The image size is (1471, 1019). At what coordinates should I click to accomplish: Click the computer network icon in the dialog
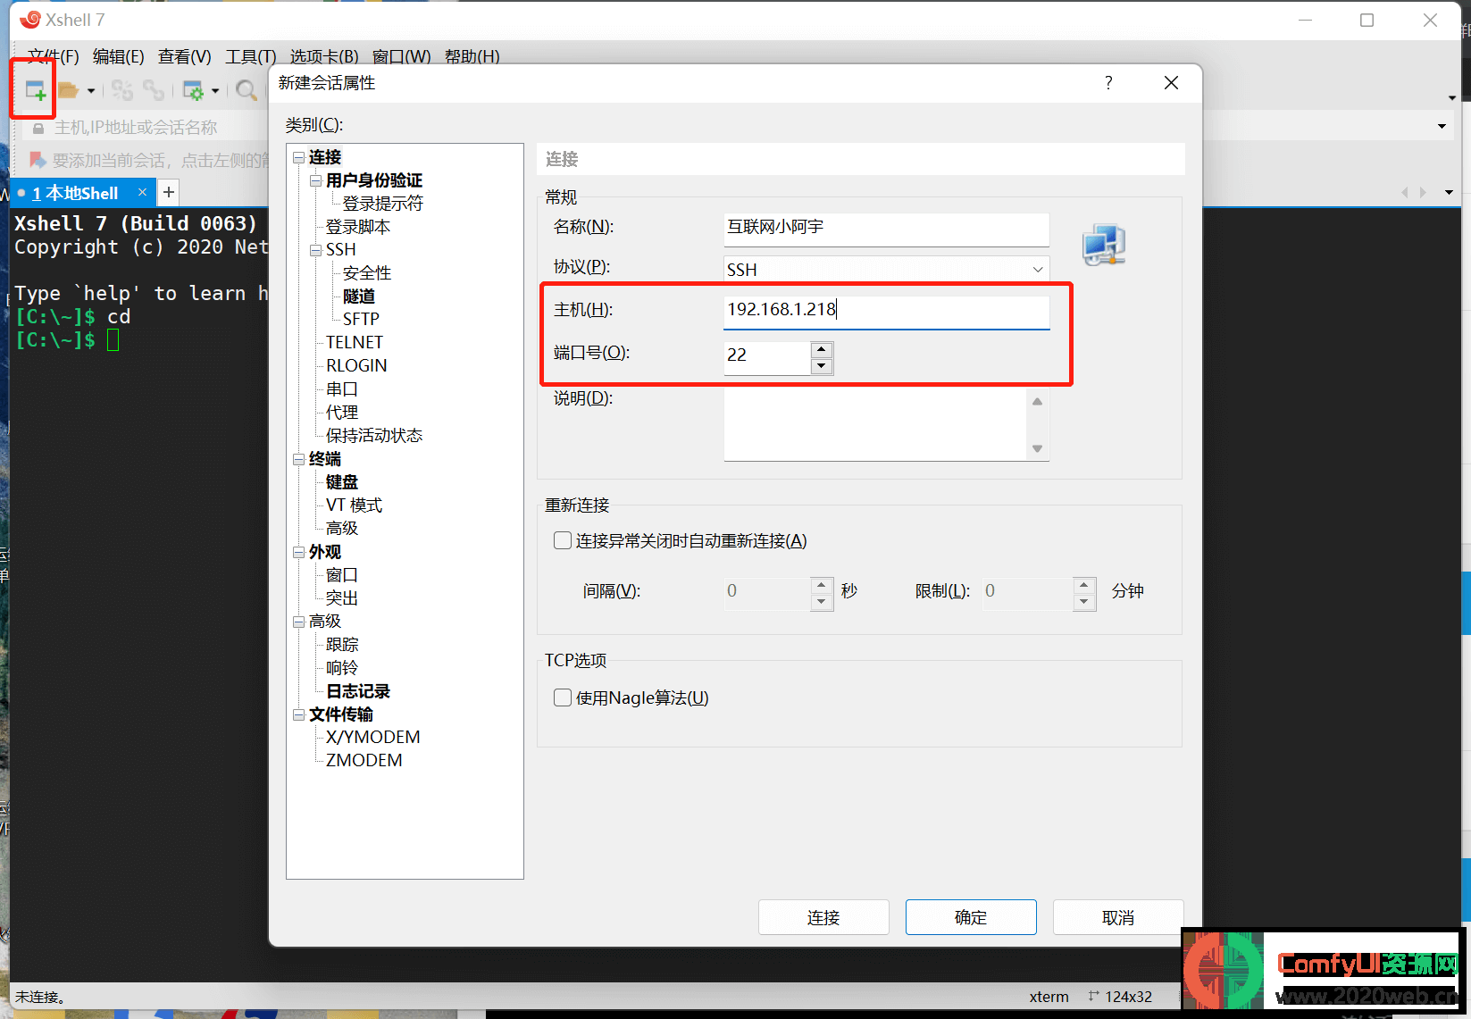1104,245
